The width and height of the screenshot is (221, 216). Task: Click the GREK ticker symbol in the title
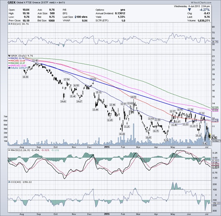click(x=12, y=2)
